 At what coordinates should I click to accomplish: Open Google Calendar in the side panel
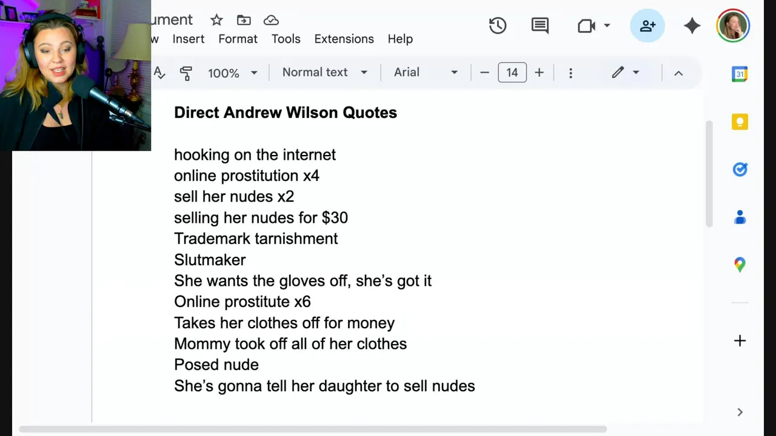click(740, 74)
